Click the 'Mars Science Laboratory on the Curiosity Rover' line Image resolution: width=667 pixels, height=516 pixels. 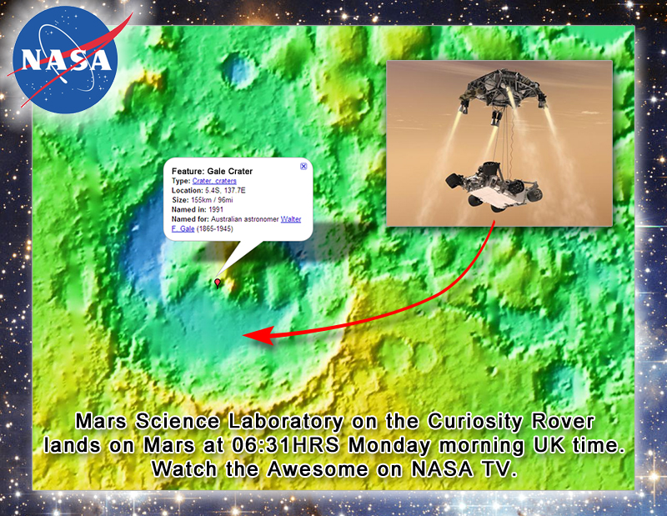(x=335, y=422)
